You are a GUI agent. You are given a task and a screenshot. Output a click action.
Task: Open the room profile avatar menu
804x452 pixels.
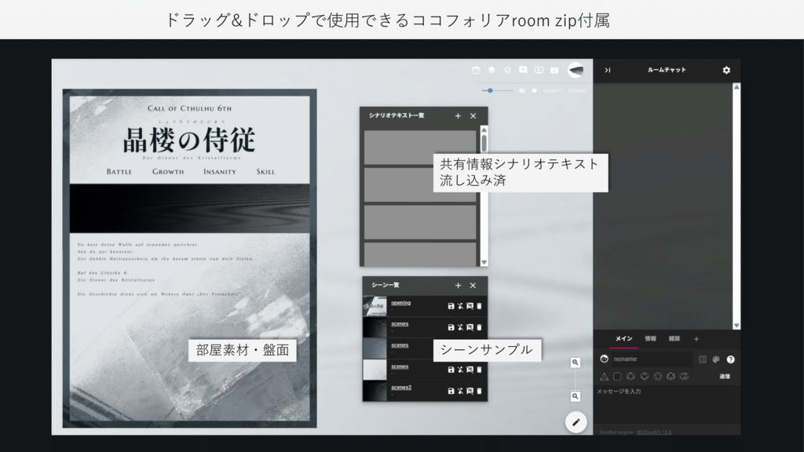(x=576, y=70)
